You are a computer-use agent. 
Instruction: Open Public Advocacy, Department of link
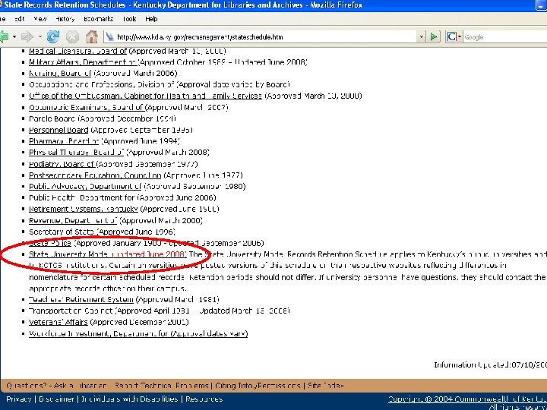click(85, 186)
